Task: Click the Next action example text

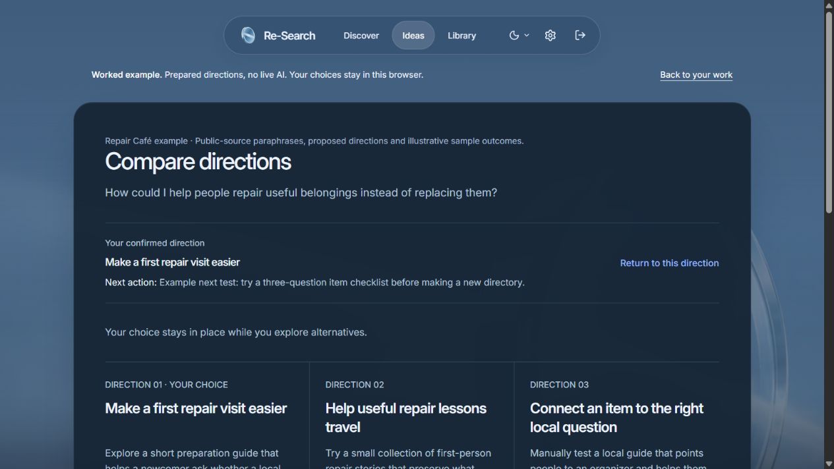Action: point(314,283)
